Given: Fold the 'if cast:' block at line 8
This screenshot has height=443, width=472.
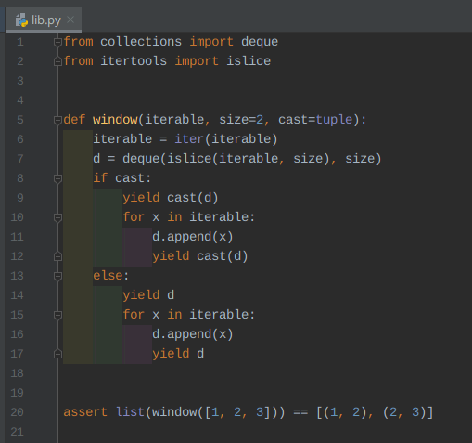Looking at the screenshot, I should click(x=57, y=178).
